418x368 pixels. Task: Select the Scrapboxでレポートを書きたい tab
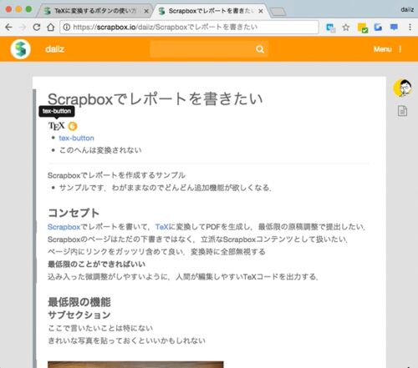pos(209,11)
